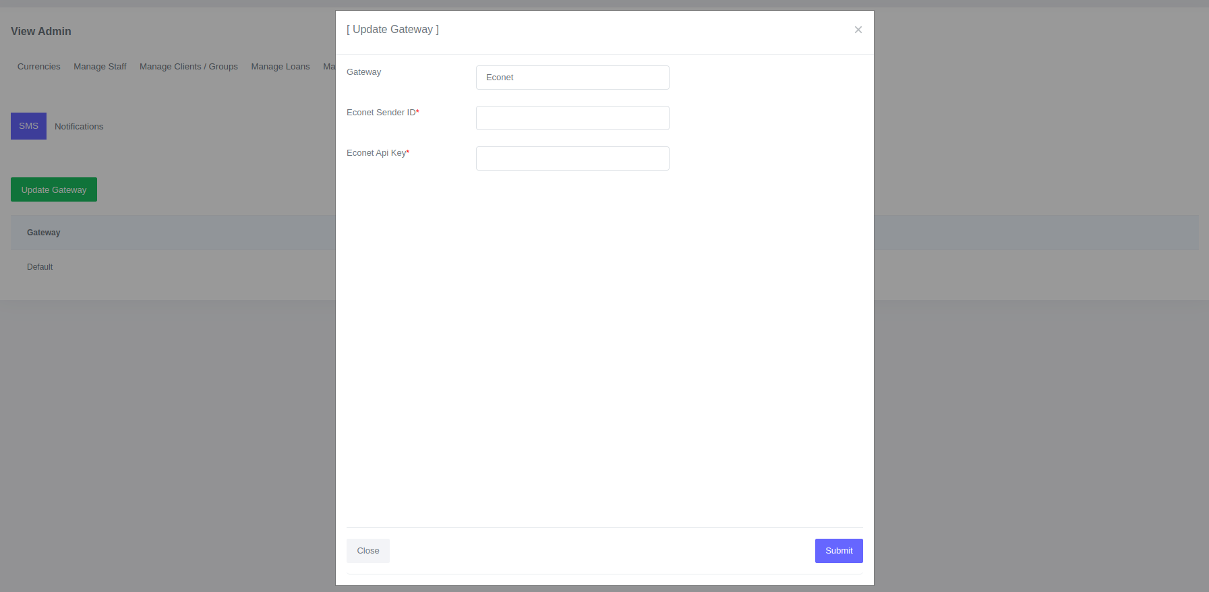The height and width of the screenshot is (592, 1209).
Task: Navigate to Manage Loans
Action: point(281,67)
